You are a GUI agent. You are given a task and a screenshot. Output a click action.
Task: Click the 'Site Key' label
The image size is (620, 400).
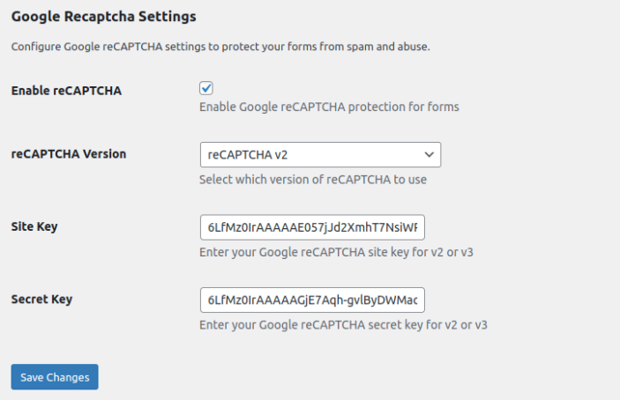(34, 226)
